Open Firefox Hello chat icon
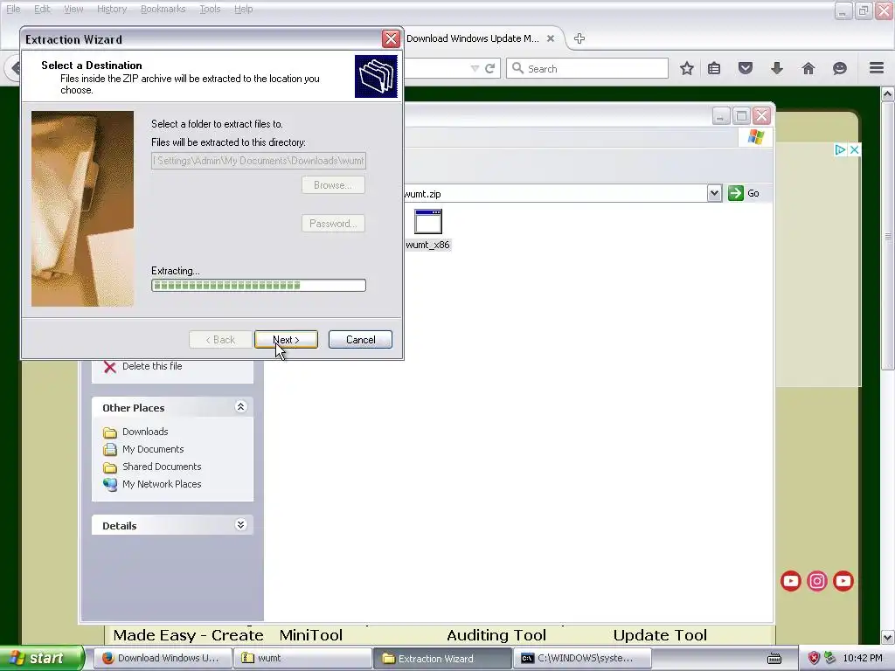Viewport: 895px width, 671px height. click(840, 68)
